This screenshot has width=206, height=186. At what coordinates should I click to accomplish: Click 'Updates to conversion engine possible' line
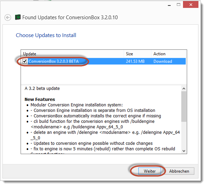pos(92,143)
